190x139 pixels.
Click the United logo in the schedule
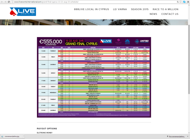click(x=142, y=41)
